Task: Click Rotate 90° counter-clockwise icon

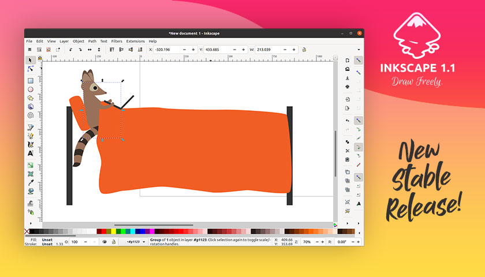Action: coord(70,50)
